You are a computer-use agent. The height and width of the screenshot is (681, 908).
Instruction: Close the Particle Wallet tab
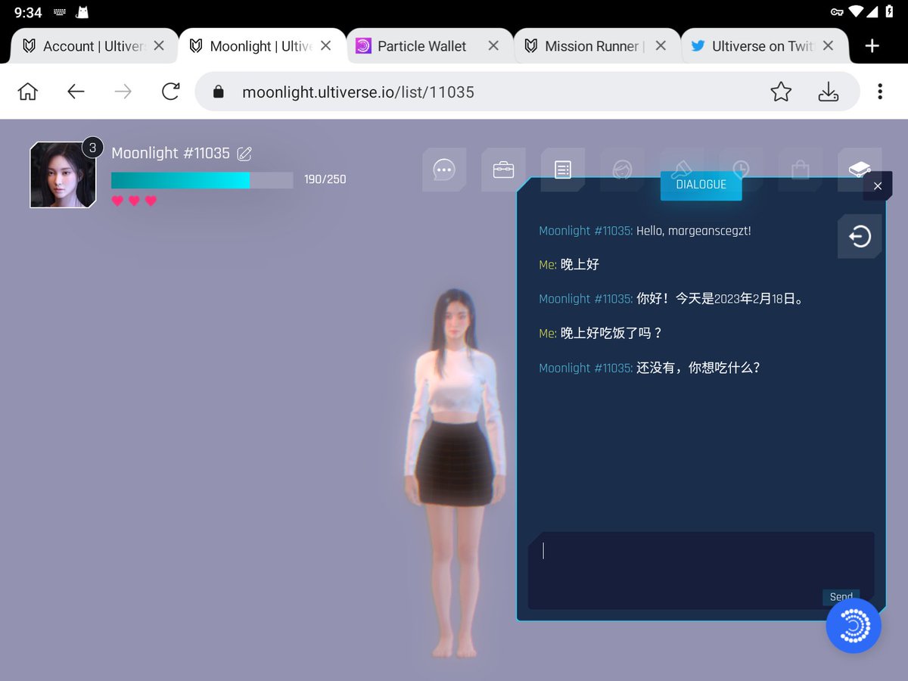[x=493, y=46]
